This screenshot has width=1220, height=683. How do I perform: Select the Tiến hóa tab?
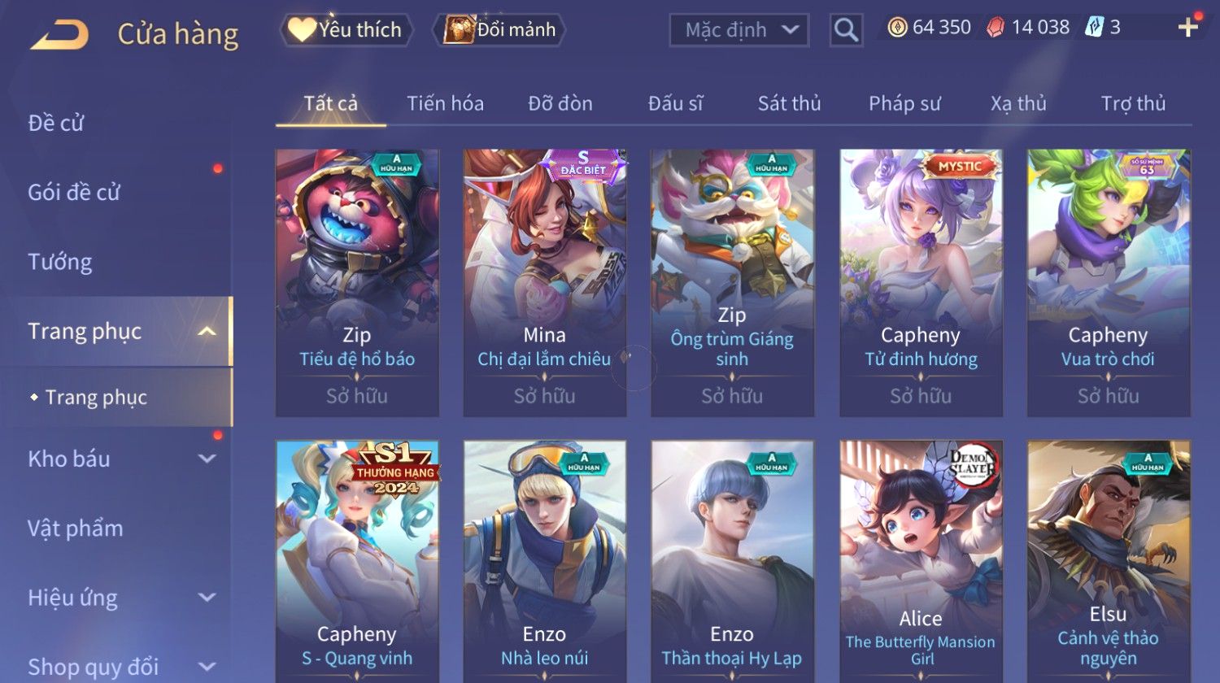[445, 103]
